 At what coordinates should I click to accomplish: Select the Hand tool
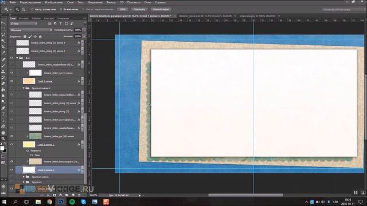tap(3, 132)
